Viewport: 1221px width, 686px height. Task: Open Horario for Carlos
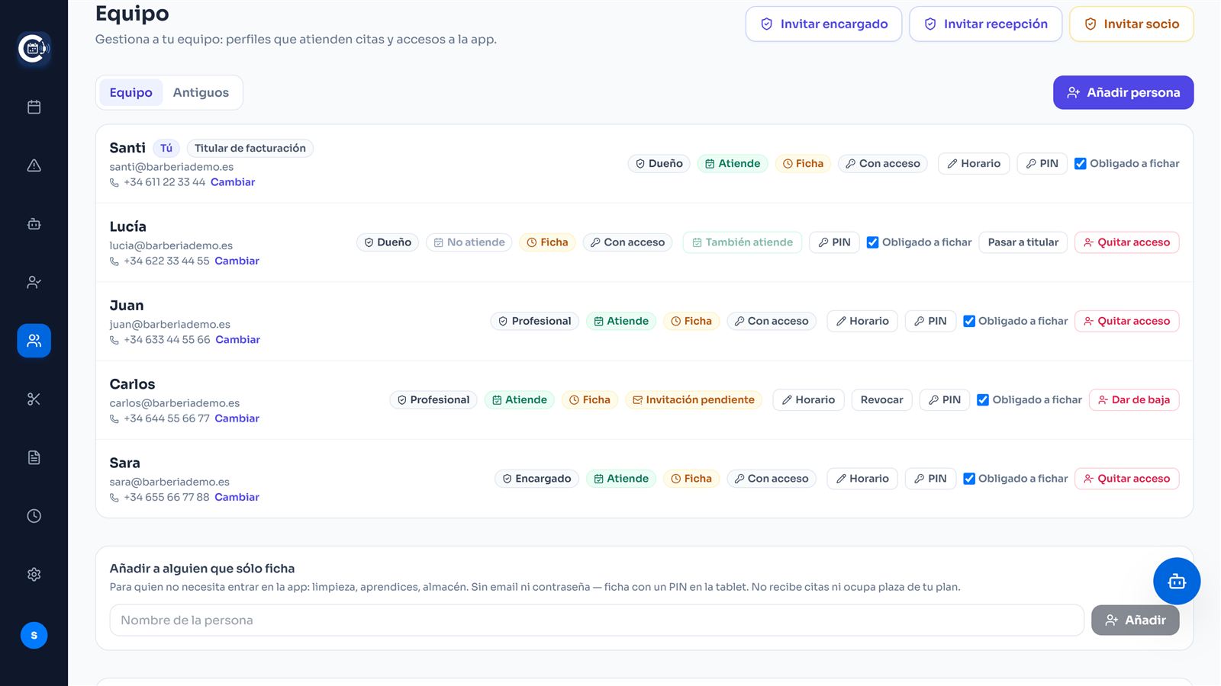(808, 400)
